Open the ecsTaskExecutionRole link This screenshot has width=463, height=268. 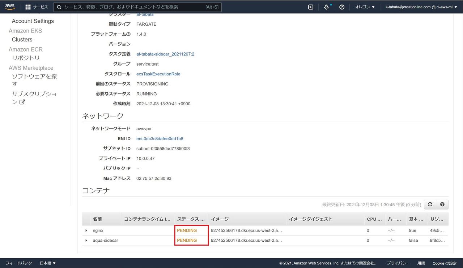[158, 74]
